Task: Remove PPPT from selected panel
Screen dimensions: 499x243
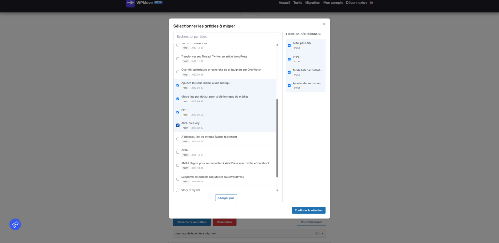Action: (289, 59)
